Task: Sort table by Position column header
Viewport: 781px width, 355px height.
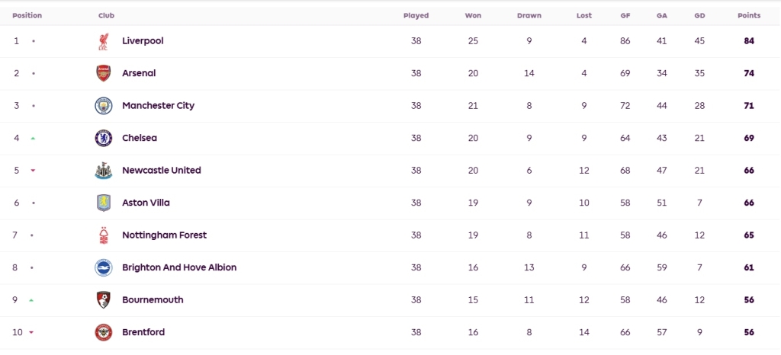Action: click(x=27, y=15)
